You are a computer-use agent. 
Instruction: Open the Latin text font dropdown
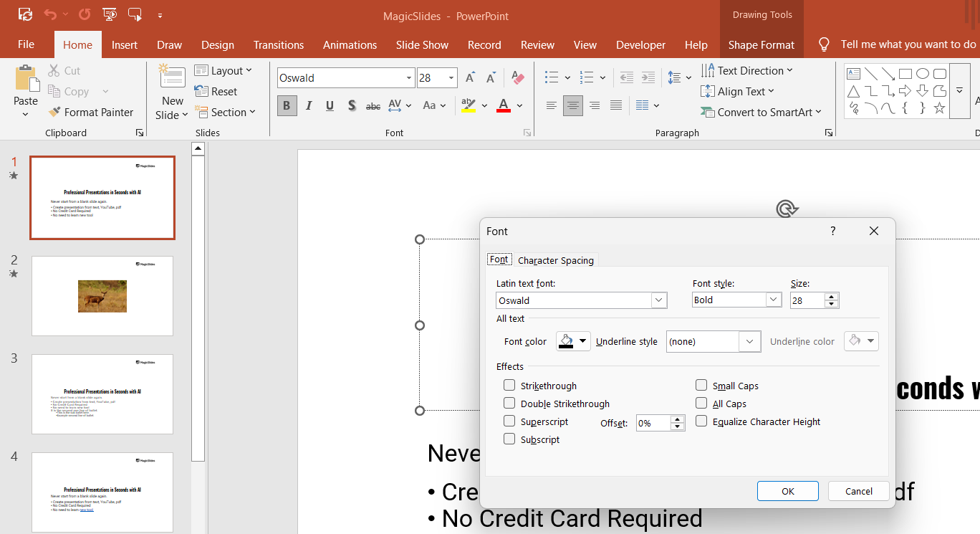point(658,300)
